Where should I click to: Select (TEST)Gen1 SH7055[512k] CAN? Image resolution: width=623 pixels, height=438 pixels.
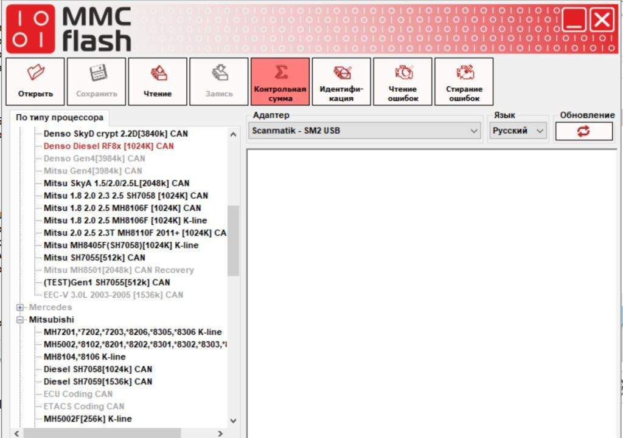tap(107, 282)
